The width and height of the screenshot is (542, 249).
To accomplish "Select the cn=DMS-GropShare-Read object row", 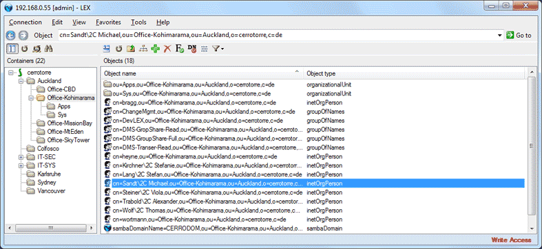I will [x=314, y=130].
